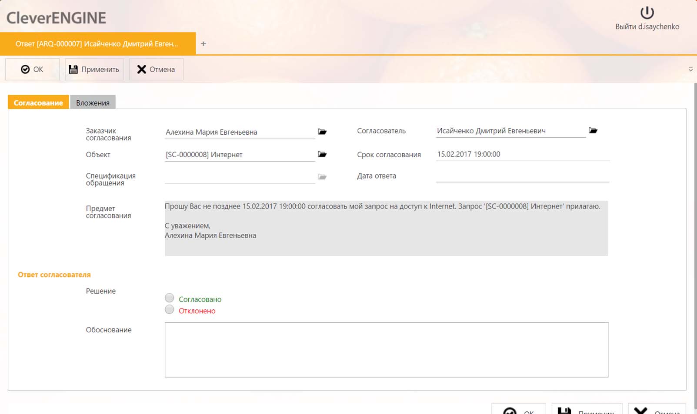Screen dimensions: 697x414
Task: Click the bottom Отмена button
Action: point(657,409)
